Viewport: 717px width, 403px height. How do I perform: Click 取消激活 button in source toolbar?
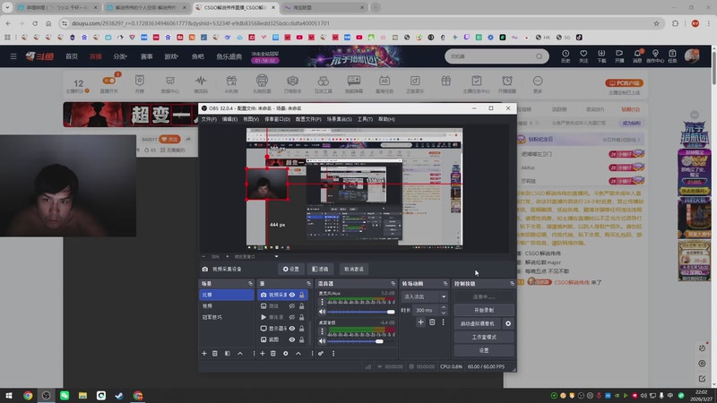click(x=354, y=270)
